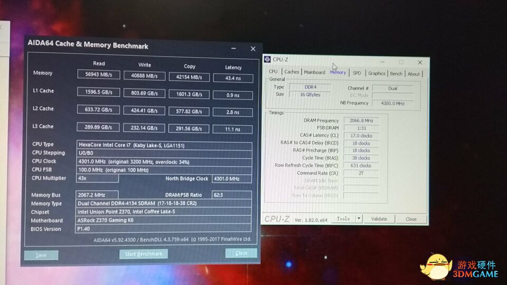Click the Close button at CPU-Z bottom

click(x=411, y=219)
